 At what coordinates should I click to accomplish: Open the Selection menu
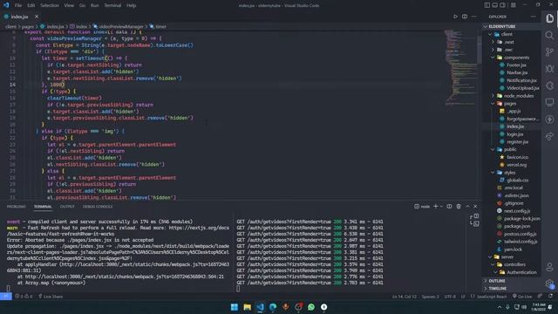point(50,5)
